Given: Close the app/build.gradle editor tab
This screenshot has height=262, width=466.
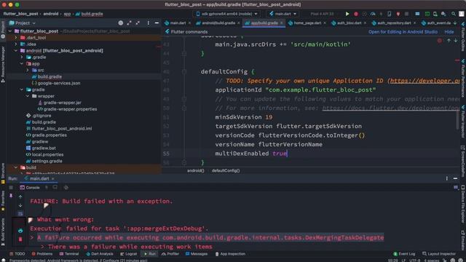Looking at the screenshot, I should coord(282,23).
